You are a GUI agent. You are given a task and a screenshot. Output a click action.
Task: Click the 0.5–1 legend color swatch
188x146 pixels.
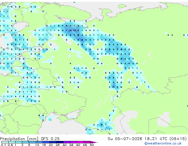tap(12, 142)
